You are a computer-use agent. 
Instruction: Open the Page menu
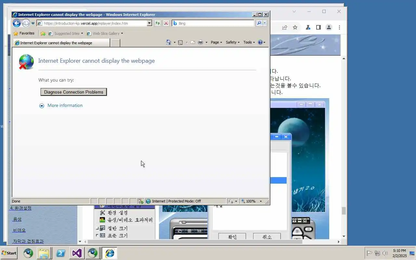pyautogui.click(x=216, y=42)
